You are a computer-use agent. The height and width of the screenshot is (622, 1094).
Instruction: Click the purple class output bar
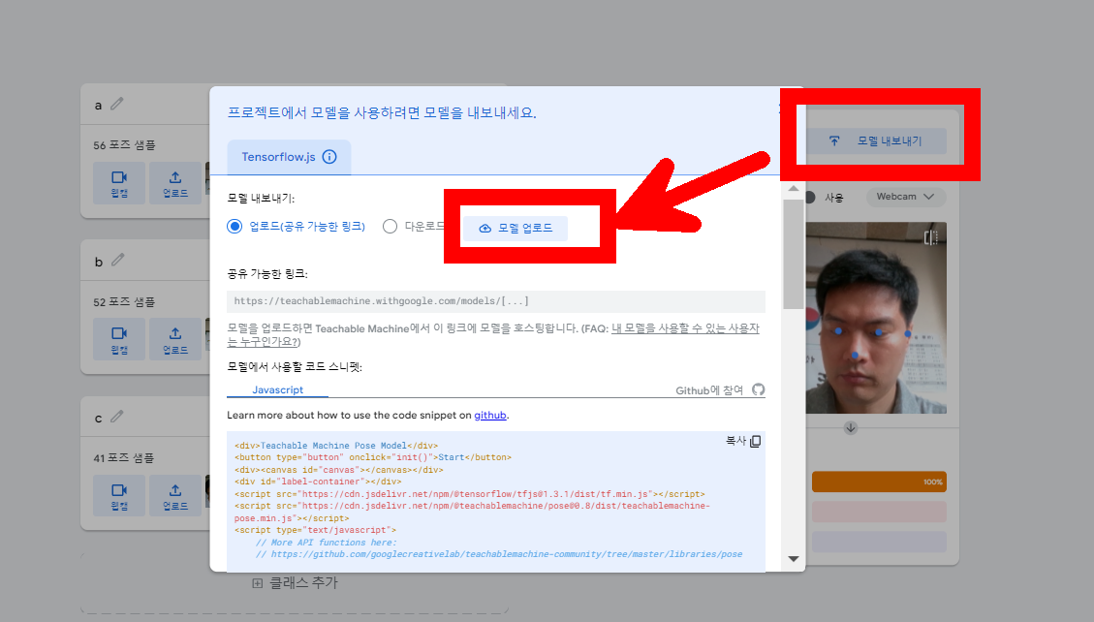coord(879,542)
